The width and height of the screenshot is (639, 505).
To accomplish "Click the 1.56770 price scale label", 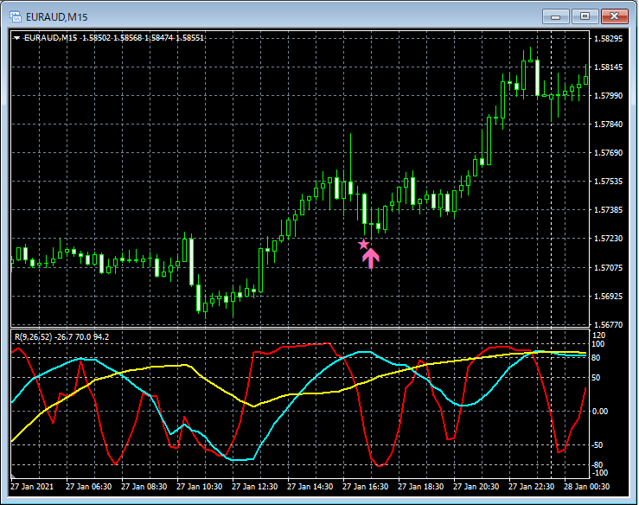I will tap(609, 325).
